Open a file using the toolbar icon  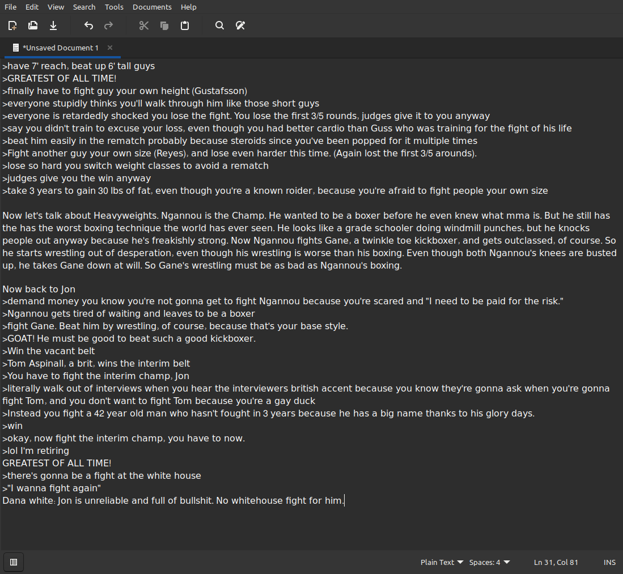click(x=33, y=26)
